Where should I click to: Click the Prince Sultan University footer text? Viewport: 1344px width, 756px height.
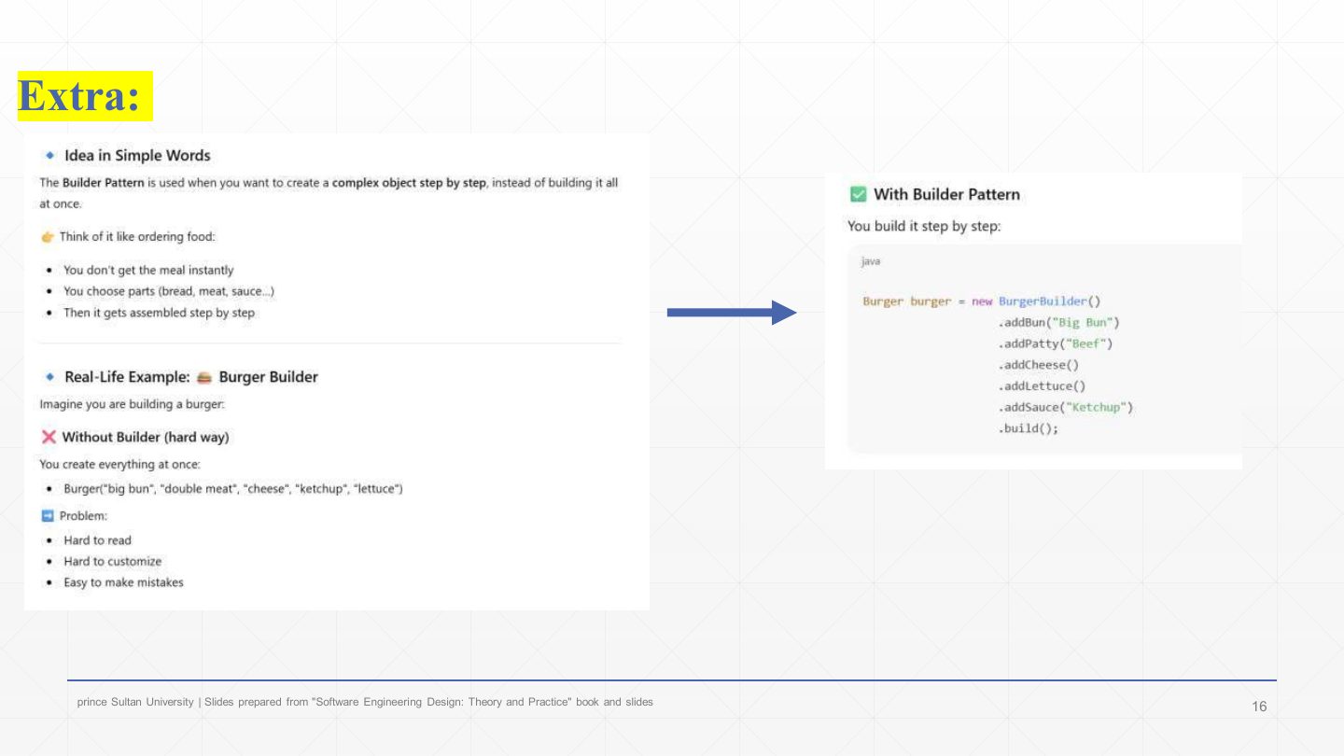coord(365,702)
